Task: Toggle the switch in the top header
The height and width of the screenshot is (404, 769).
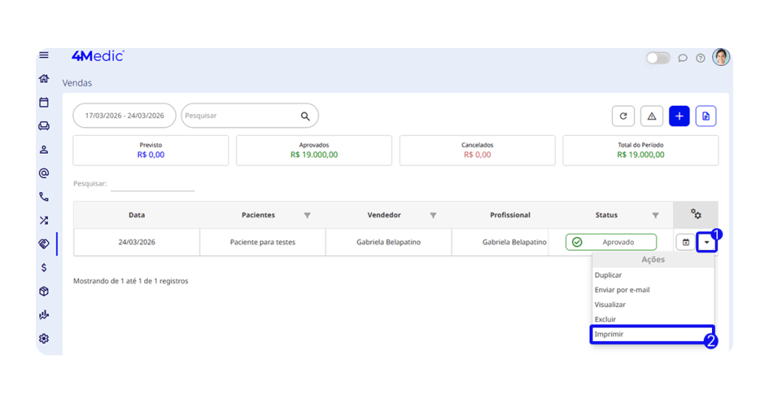Action: pos(658,58)
